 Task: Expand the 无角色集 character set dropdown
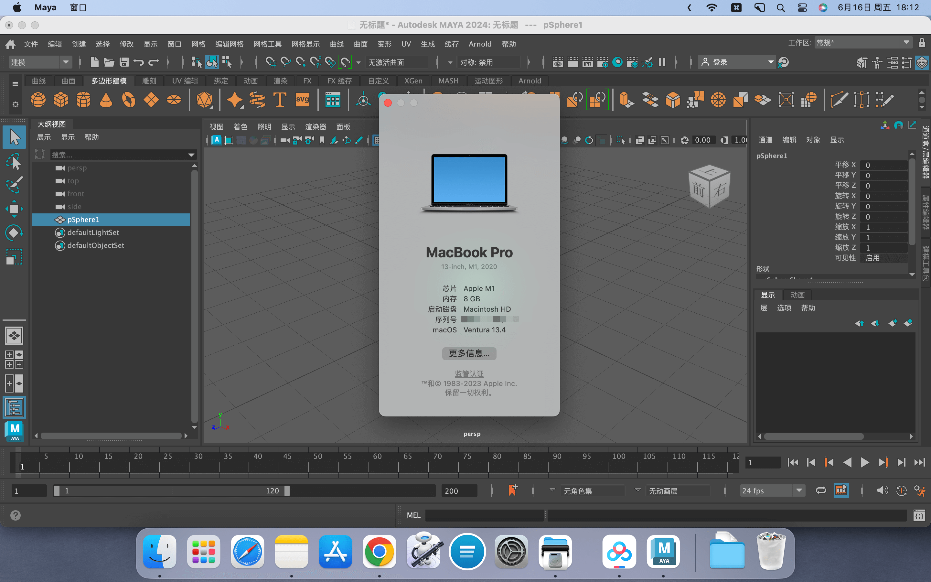[x=552, y=490]
